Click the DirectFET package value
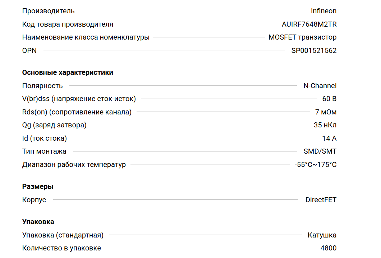This screenshot has height=258, width=381. 321,200
